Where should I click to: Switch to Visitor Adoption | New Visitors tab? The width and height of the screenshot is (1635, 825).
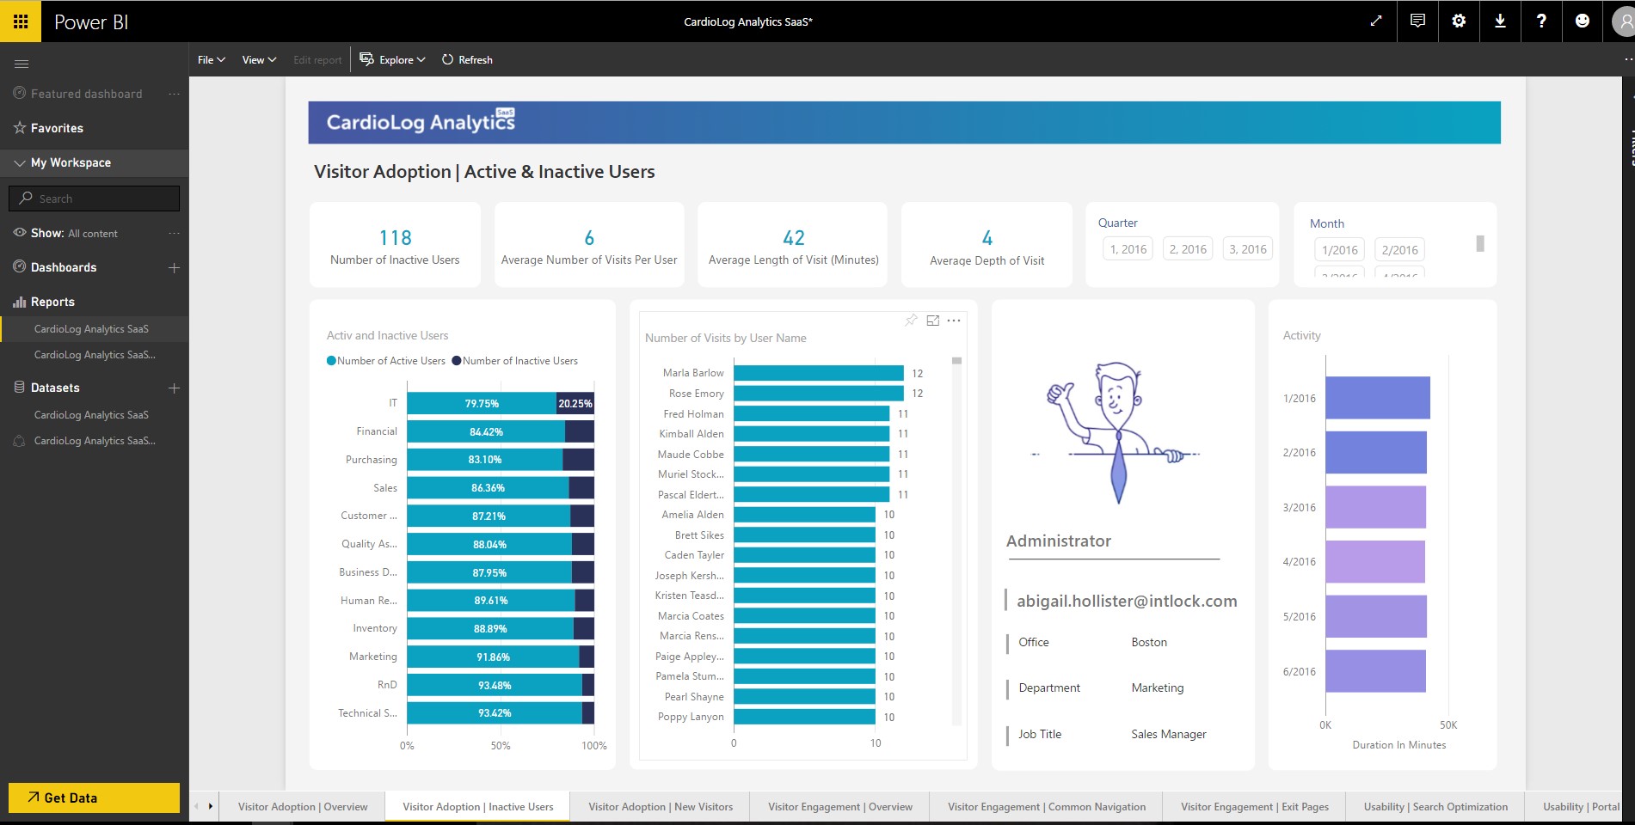(x=661, y=807)
